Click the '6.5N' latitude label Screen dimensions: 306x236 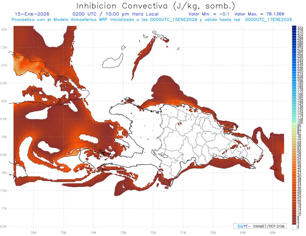click(4, 226)
